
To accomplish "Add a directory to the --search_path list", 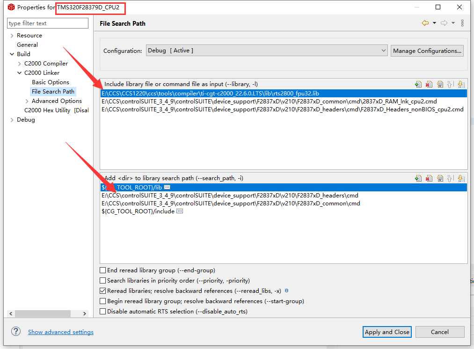I will pyautogui.click(x=418, y=178).
